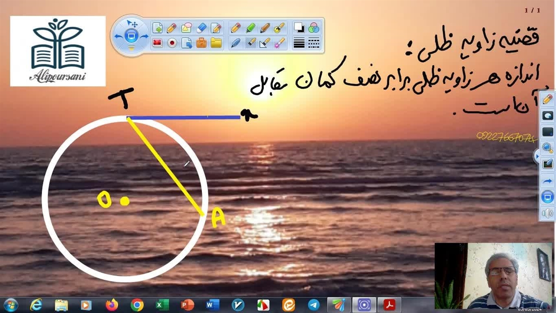Open the dashed line style options

[x=314, y=43]
